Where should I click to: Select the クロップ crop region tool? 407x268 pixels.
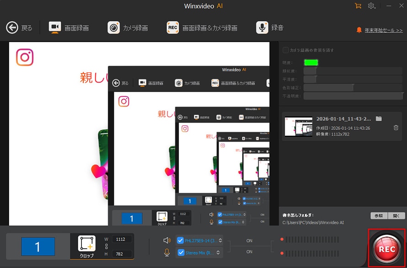[x=87, y=246]
